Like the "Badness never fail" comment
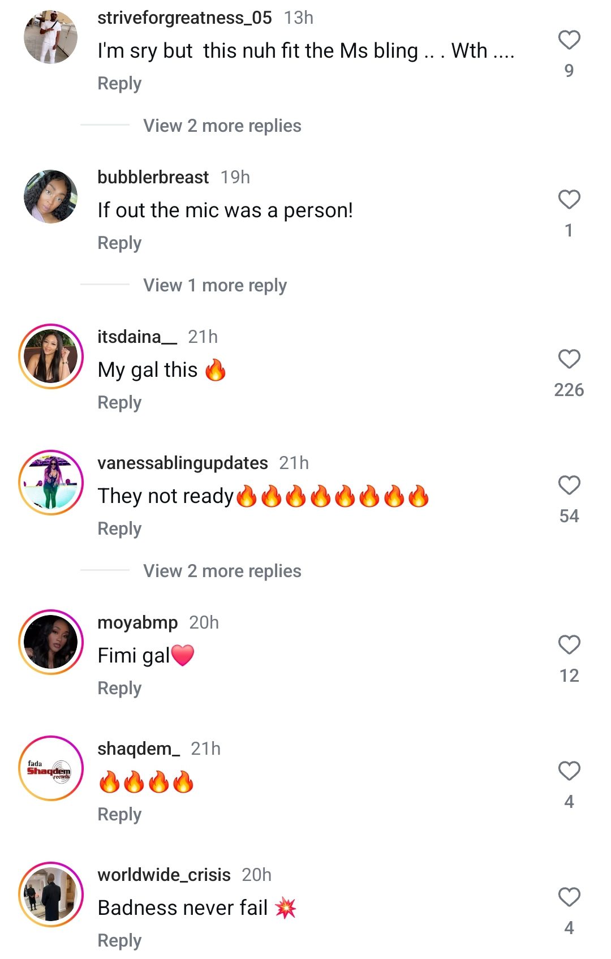This screenshot has height=959, width=611. 569,897
